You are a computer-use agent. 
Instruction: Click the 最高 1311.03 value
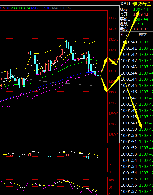141,29
